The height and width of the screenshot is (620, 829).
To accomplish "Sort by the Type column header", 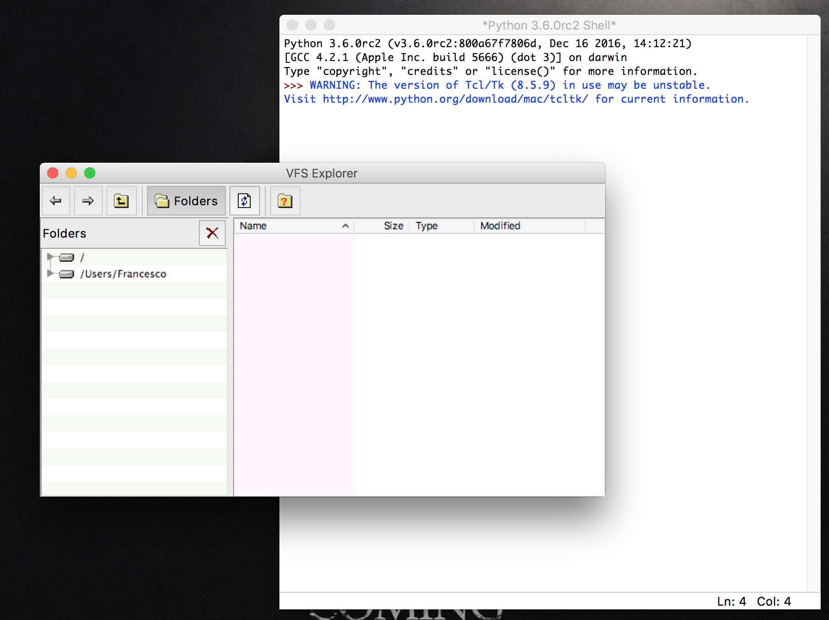I will pos(427,226).
